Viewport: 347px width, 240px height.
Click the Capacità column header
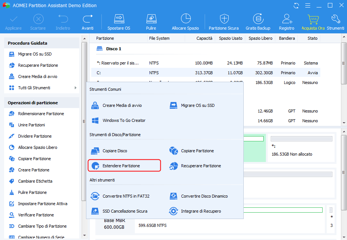(x=204, y=39)
